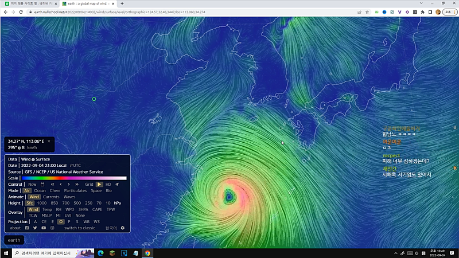This screenshot has height=258, width=459.
Task: Open the calendar date picker icon
Action: click(42, 184)
